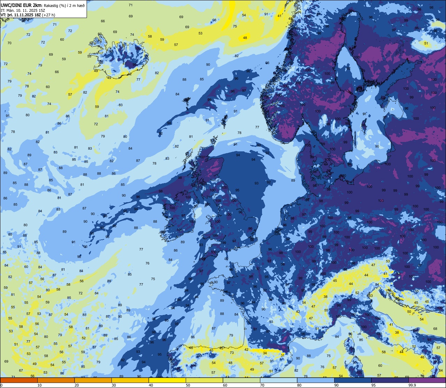Click the legend tick label '70'
Image resolution: width=446 pixels, height=388 pixels.
[x=262, y=385]
